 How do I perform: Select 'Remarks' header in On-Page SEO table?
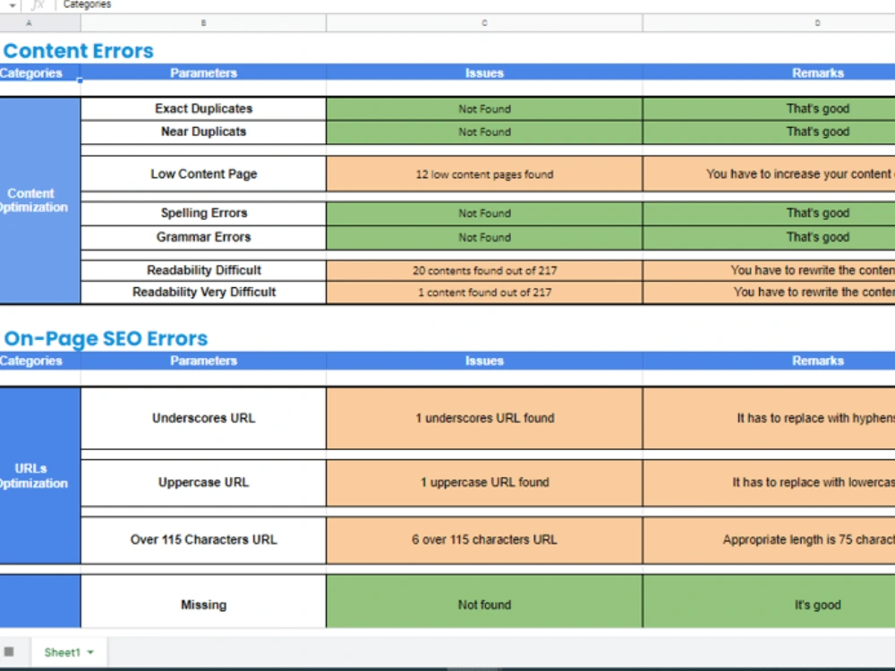click(769, 361)
